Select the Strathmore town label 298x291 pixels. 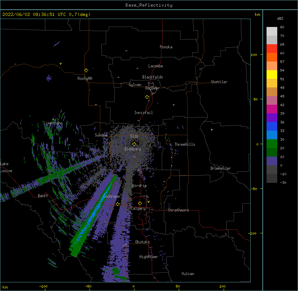pyautogui.click(x=178, y=210)
